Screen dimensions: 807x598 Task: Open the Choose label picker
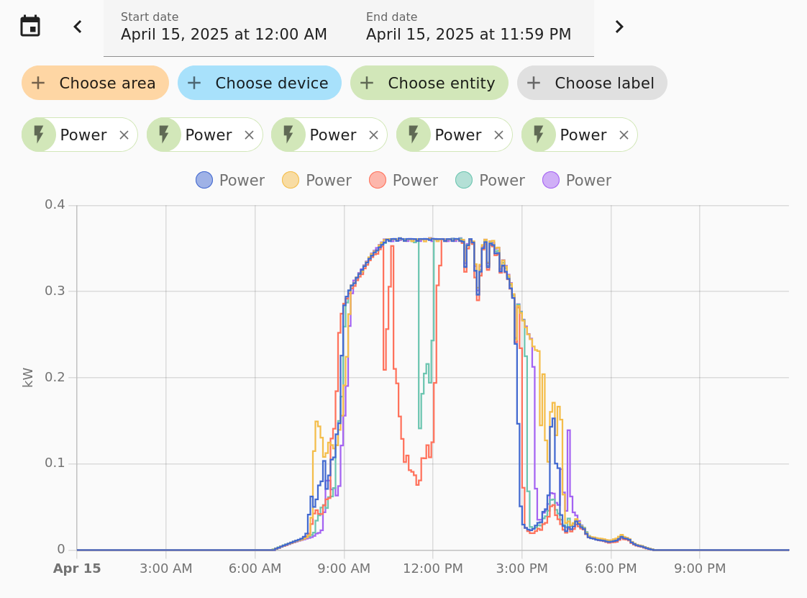pos(592,83)
